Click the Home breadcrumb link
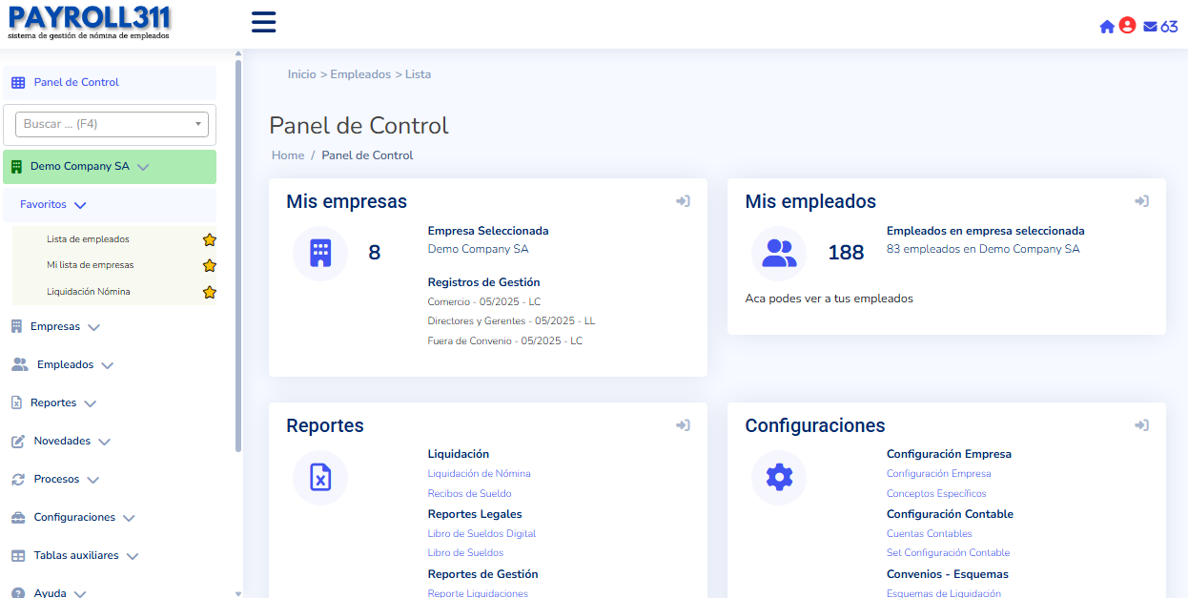Viewport: 1188px width, 598px height. click(x=288, y=155)
